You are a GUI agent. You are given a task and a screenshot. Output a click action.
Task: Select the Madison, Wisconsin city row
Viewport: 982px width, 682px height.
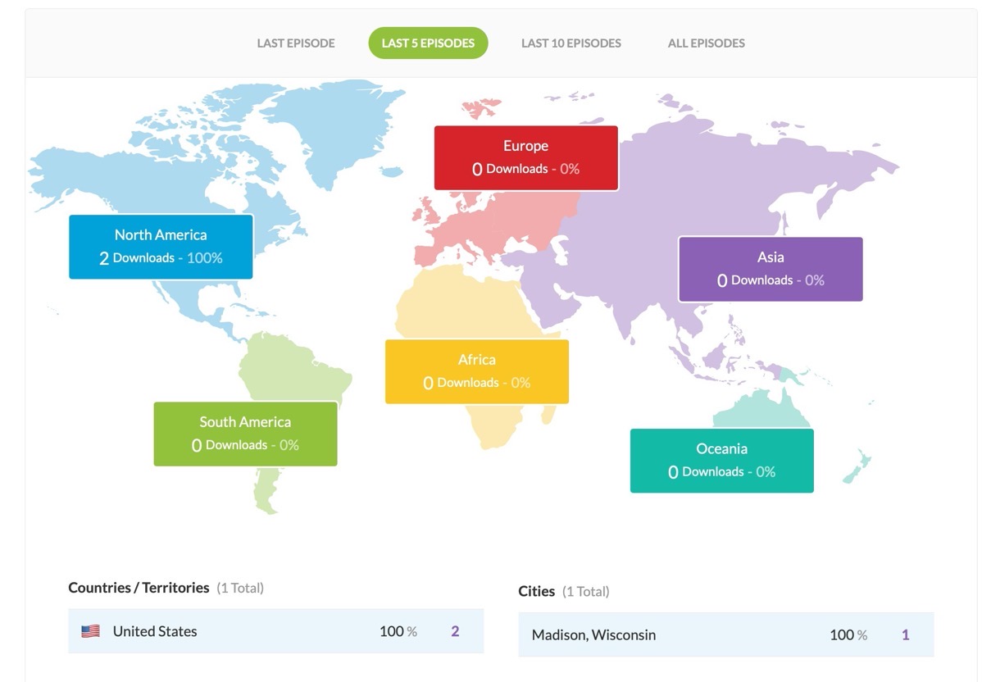[x=725, y=634]
